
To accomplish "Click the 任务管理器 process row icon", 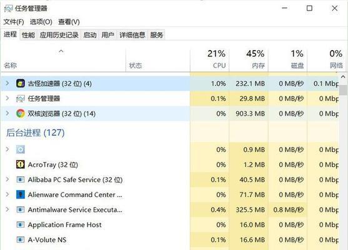I will 21,99.
